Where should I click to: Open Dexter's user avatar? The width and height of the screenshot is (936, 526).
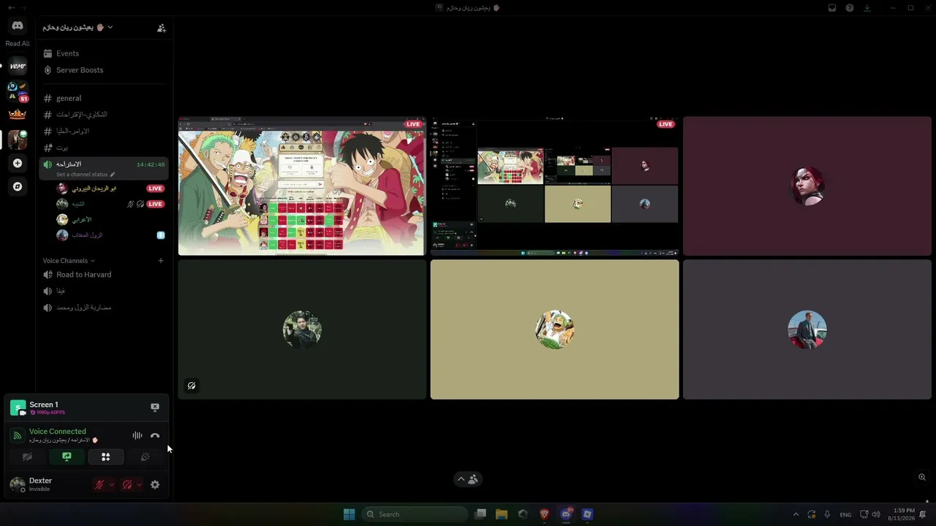tap(17, 484)
